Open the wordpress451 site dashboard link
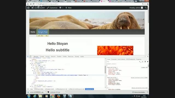 pyautogui.click(x=38, y=8)
